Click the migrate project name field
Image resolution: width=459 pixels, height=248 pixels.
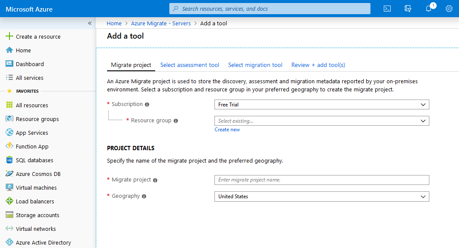(x=321, y=180)
